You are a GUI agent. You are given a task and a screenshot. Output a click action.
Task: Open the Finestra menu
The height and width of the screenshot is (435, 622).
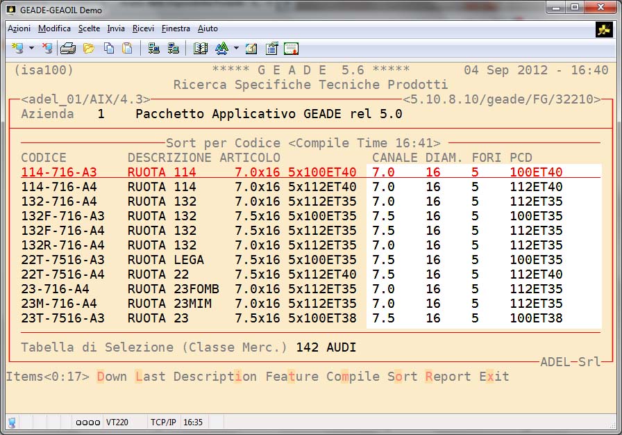click(176, 28)
